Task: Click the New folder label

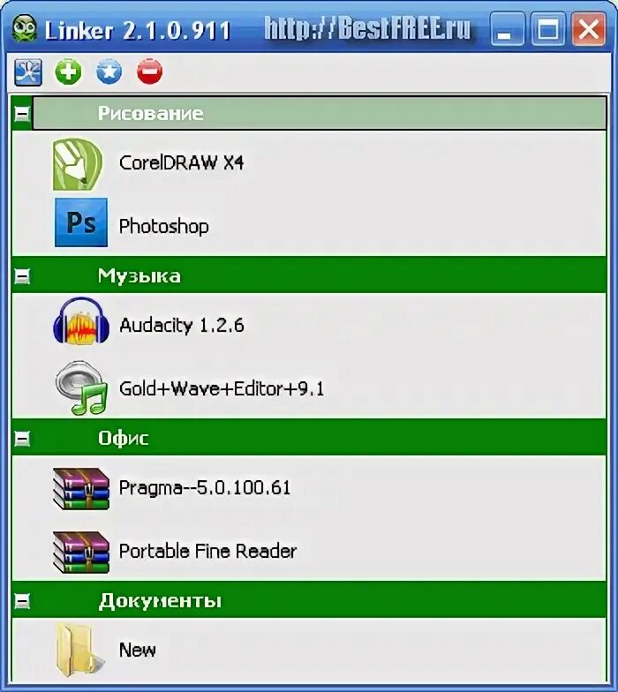Action: click(138, 650)
